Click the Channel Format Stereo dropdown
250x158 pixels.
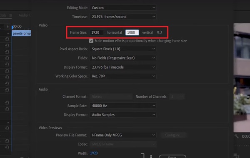pos(111,96)
